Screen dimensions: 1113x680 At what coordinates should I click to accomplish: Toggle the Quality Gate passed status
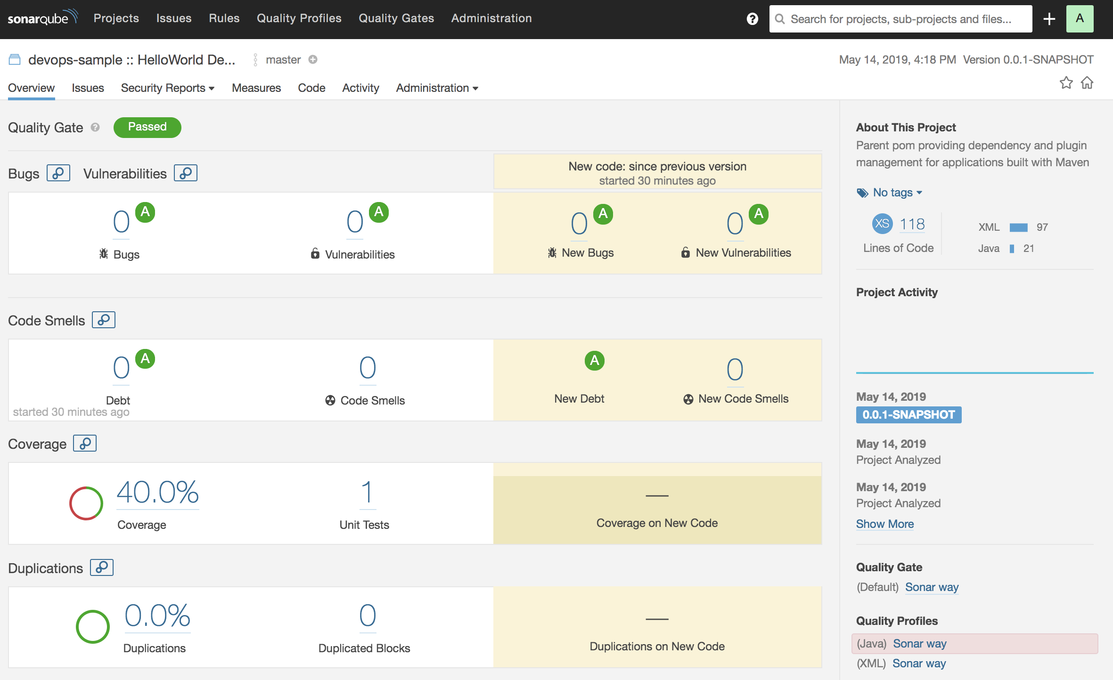147,126
